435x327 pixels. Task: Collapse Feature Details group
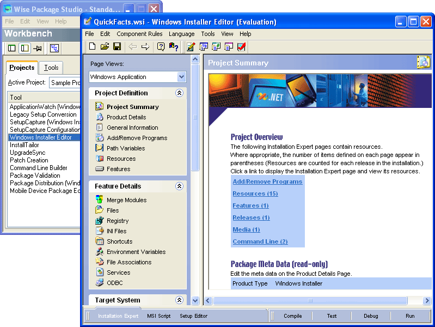[180, 186]
